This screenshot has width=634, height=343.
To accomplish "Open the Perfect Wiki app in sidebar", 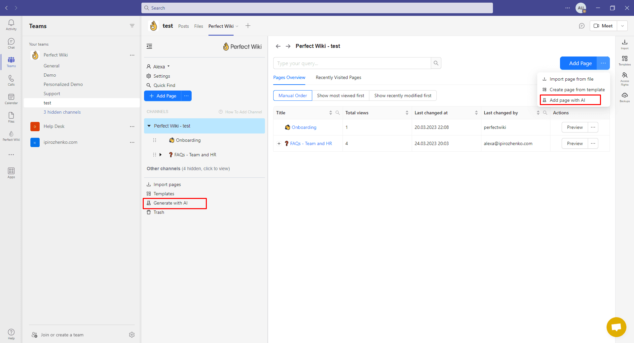I will (11, 136).
